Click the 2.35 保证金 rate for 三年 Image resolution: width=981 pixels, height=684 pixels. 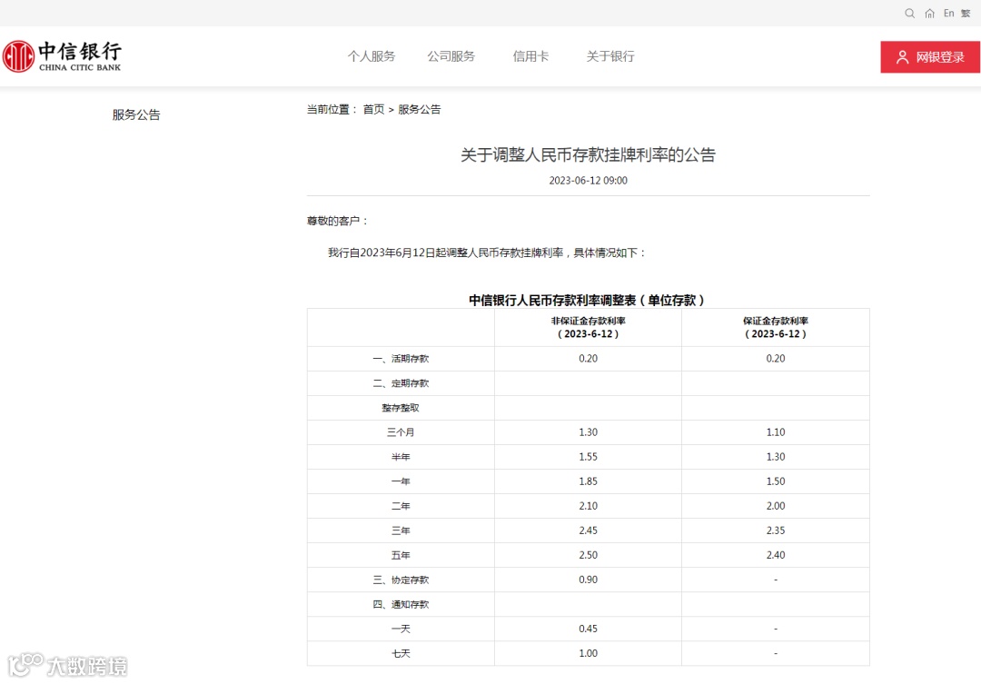[x=776, y=530]
